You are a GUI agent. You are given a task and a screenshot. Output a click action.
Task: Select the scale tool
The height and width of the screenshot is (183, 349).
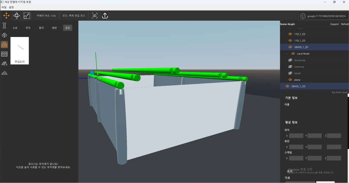pos(27,15)
